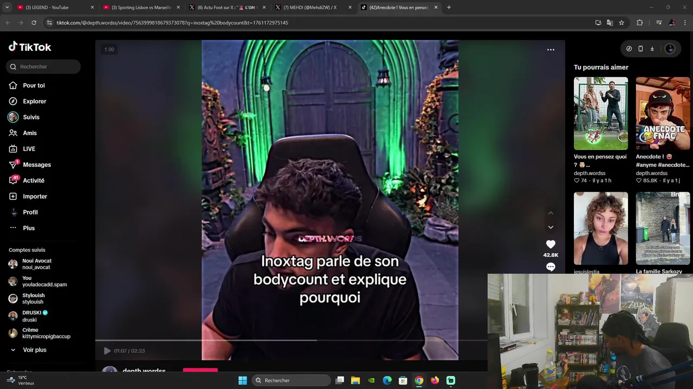Click depth.wordss under Anecdote FNAC video
Image resolution: width=693 pixels, height=389 pixels.
coord(651,173)
